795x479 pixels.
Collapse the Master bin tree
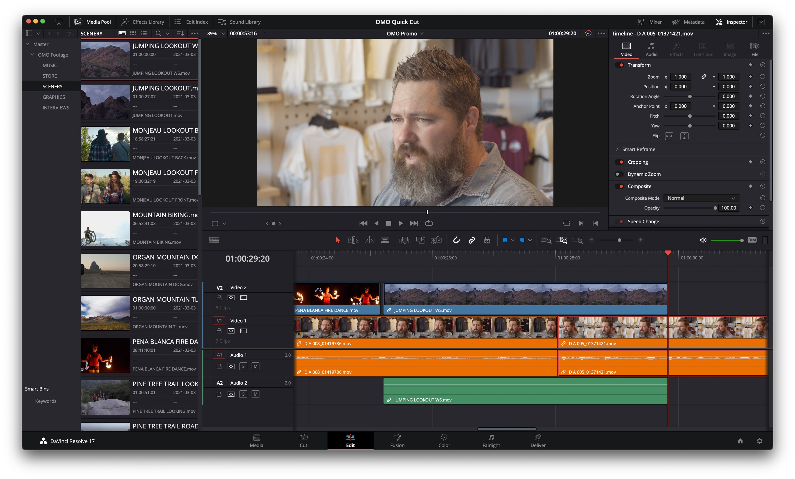click(28, 44)
